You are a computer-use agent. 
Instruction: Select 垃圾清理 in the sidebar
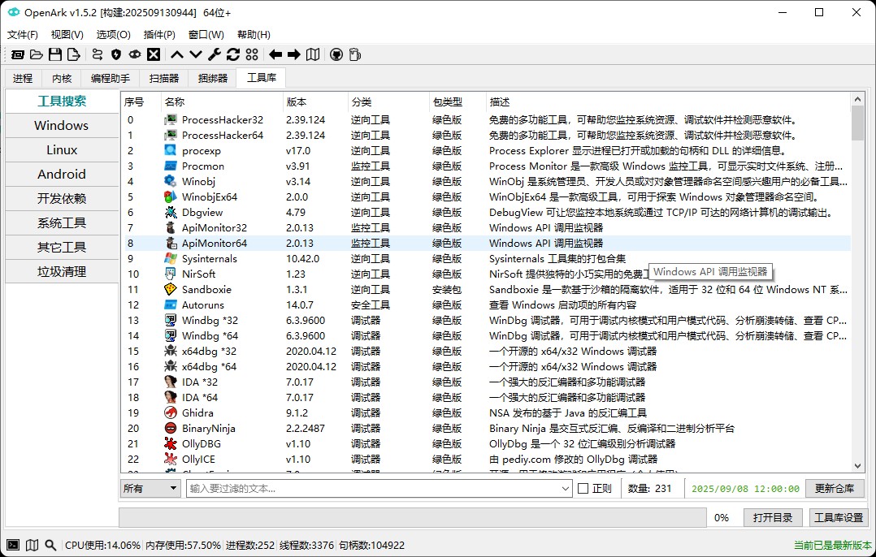(x=62, y=271)
